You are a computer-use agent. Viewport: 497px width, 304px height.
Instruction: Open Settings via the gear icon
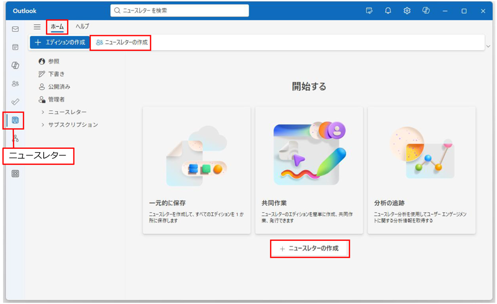(x=407, y=10)
